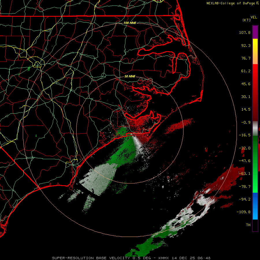Screen dimensions: 260x260
Task: Pick the blue segment of velocity color bar
Action: coord(255,206)
